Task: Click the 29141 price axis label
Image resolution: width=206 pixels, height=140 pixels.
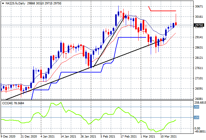Action: click(x=199, y=37)
